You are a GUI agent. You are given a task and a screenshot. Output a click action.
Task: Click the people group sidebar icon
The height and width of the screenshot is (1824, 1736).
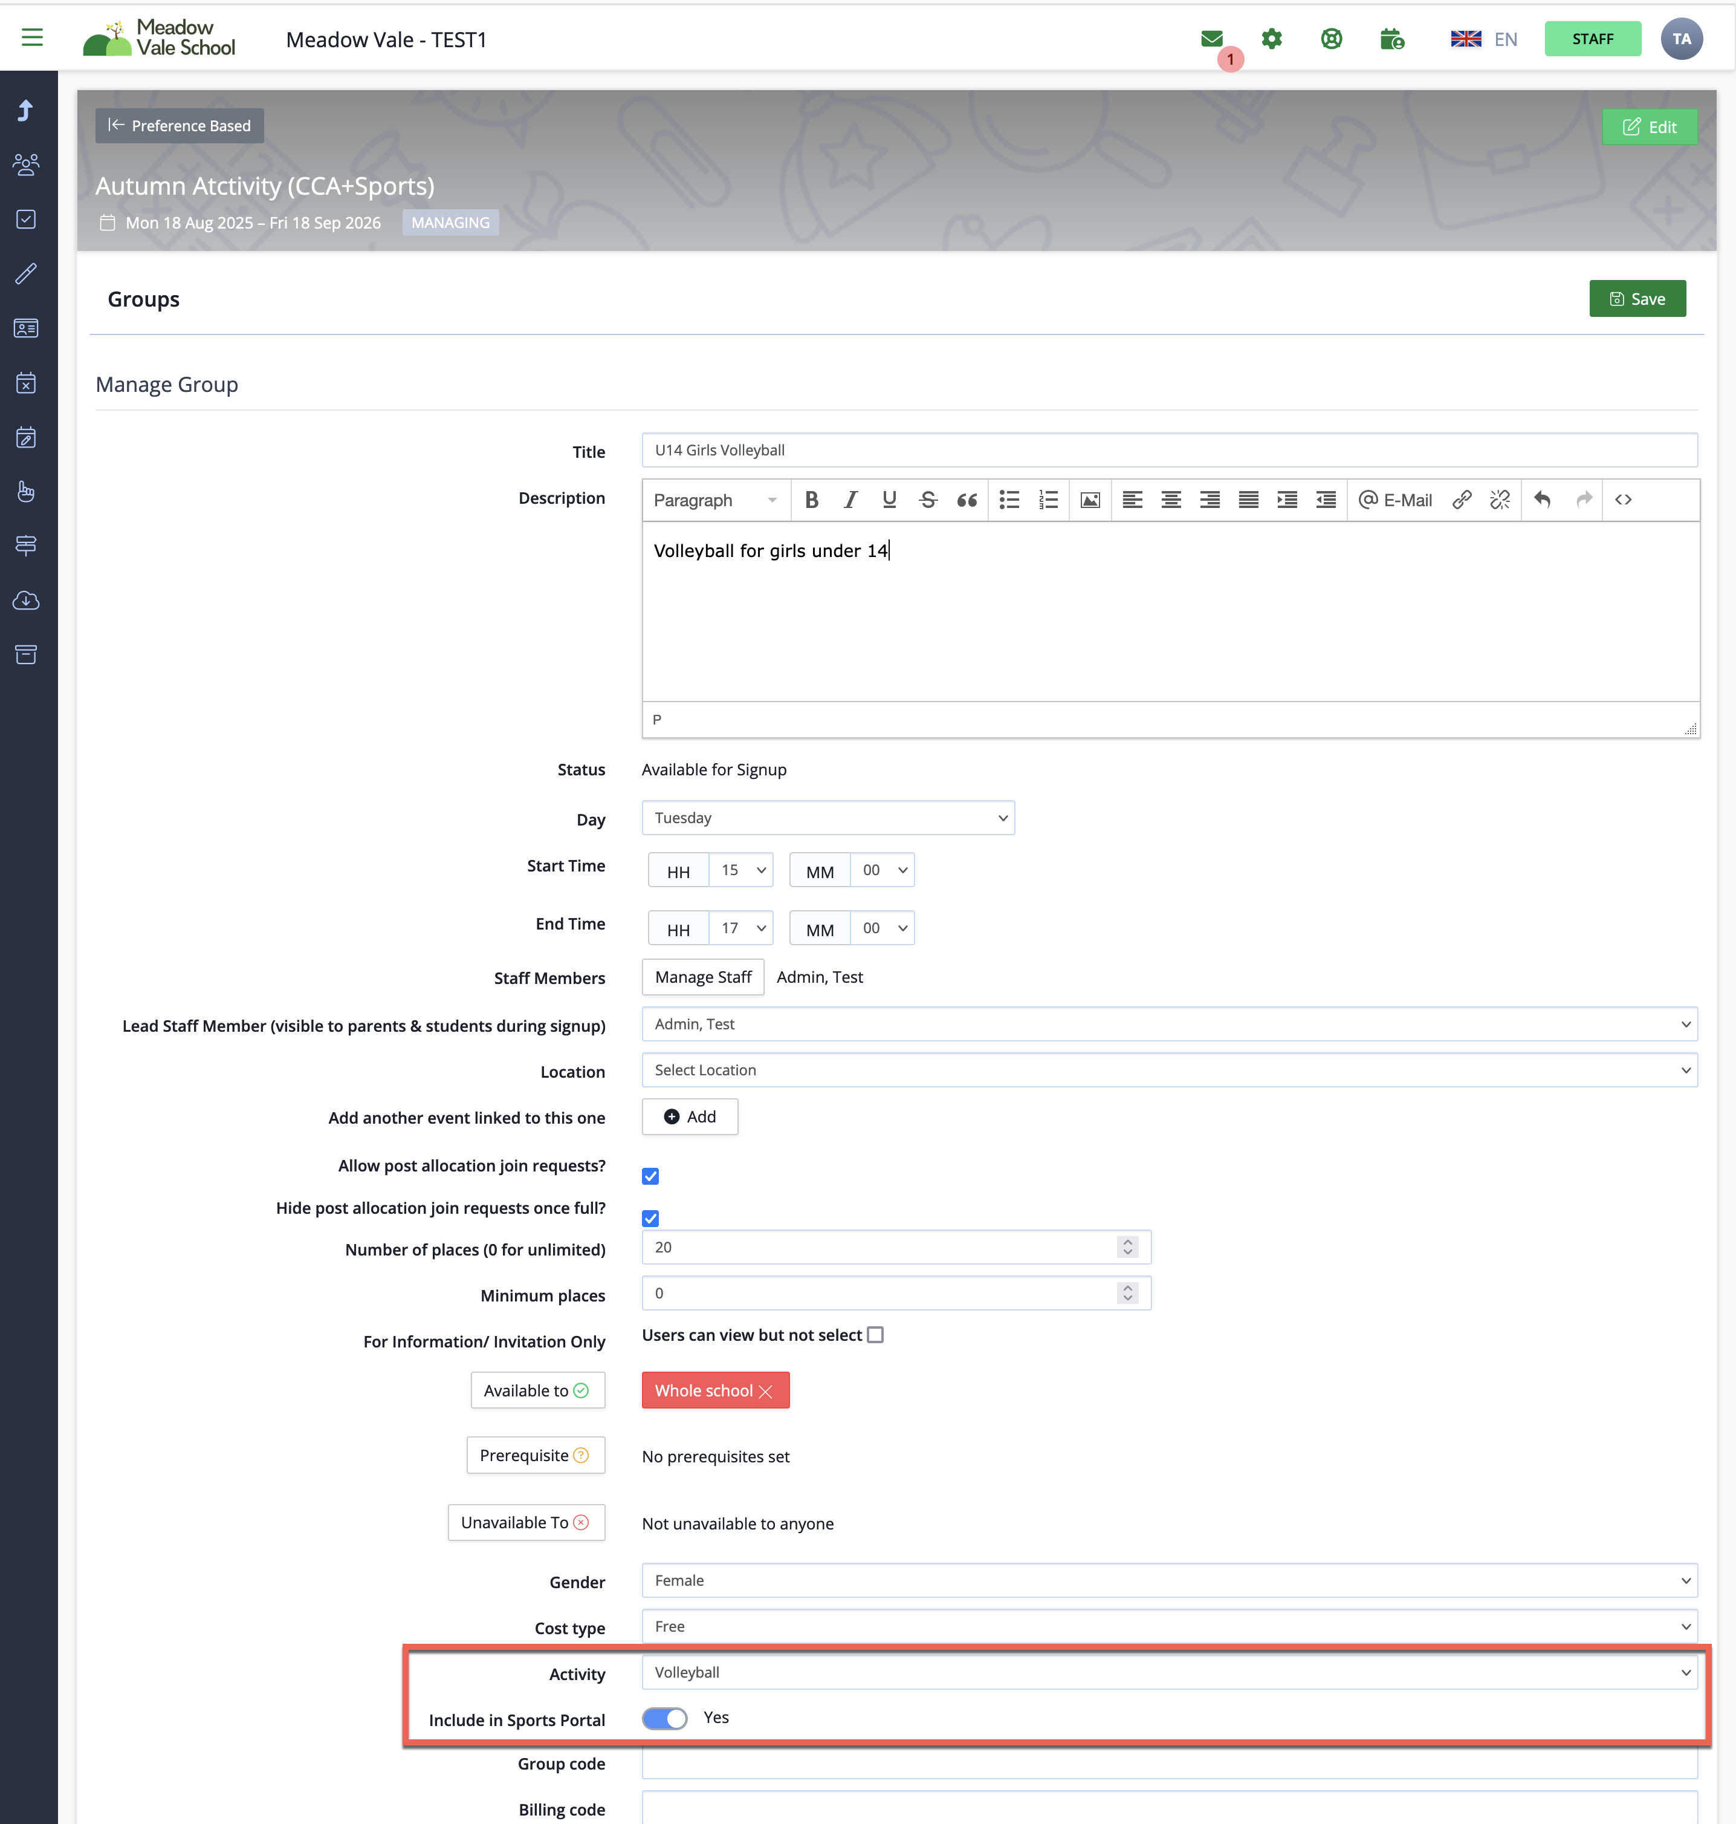26,165
